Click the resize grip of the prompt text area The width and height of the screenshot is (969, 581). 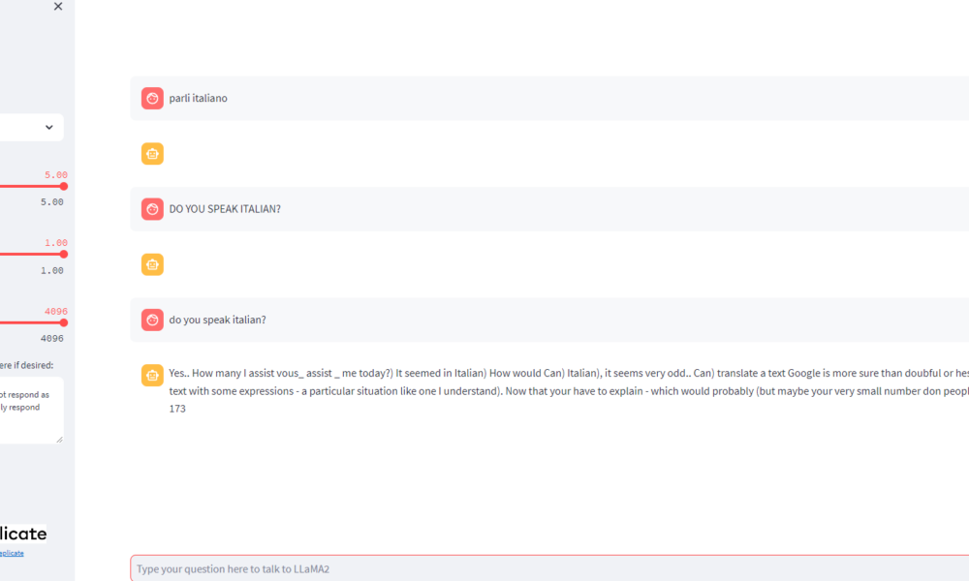tap(59, 439)
